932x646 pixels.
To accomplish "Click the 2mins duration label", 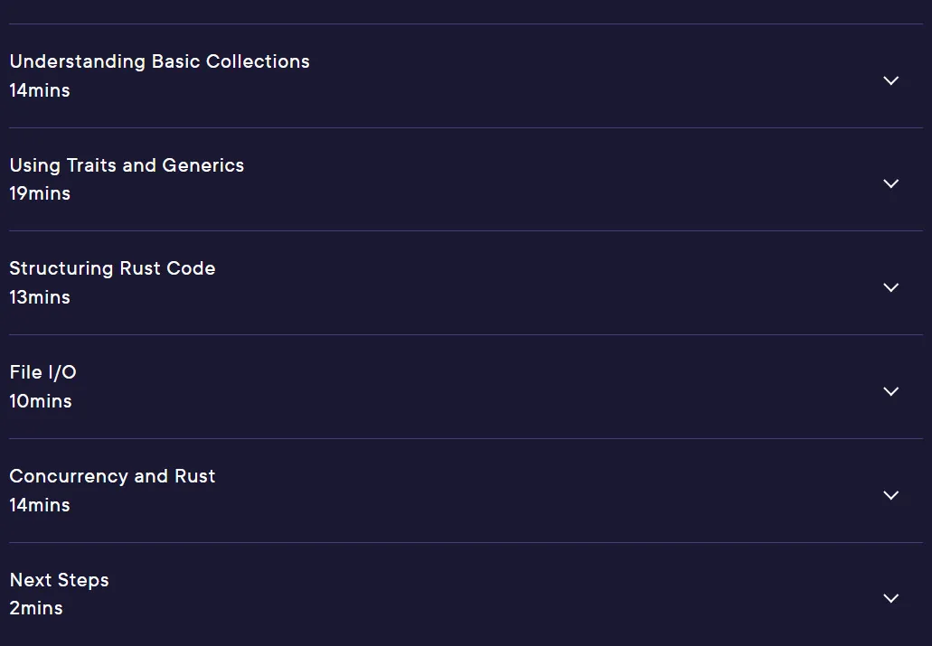I will coord(36,609).
